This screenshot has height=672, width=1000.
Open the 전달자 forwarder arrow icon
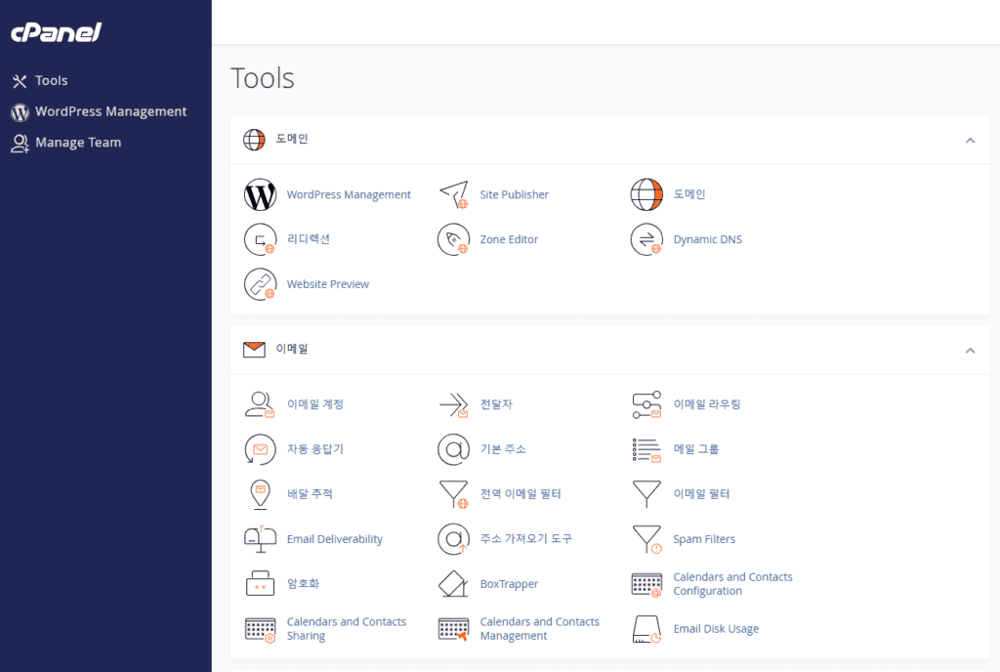(x=453, y=404)
